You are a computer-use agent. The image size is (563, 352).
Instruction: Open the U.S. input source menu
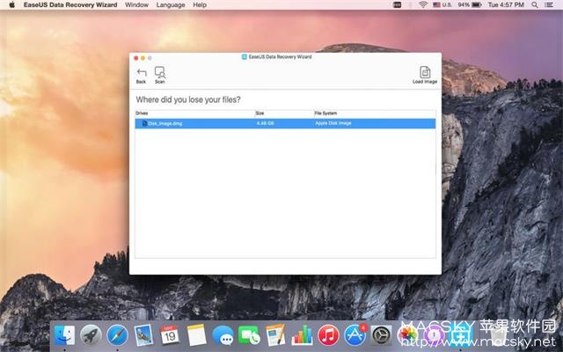point(442,4)
